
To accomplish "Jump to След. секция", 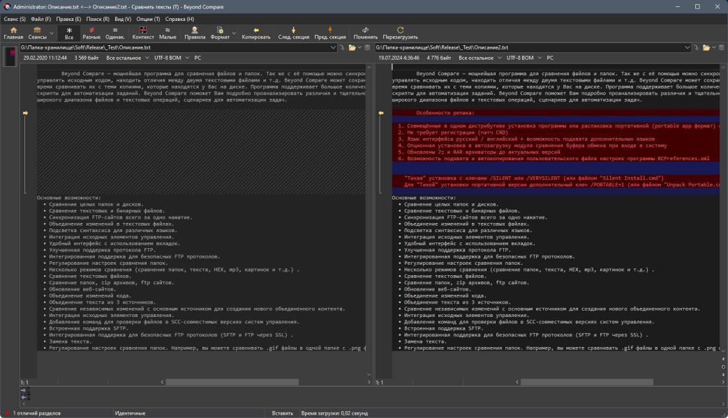I will pos(293,33).
